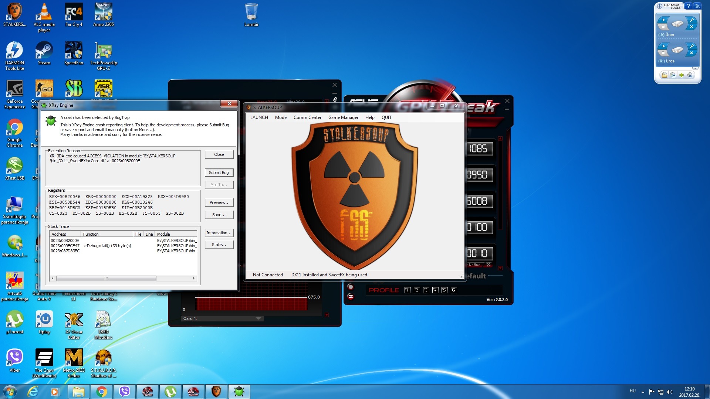Open Viber from the taskbar

pyautogui.click(x=125, y=392)
